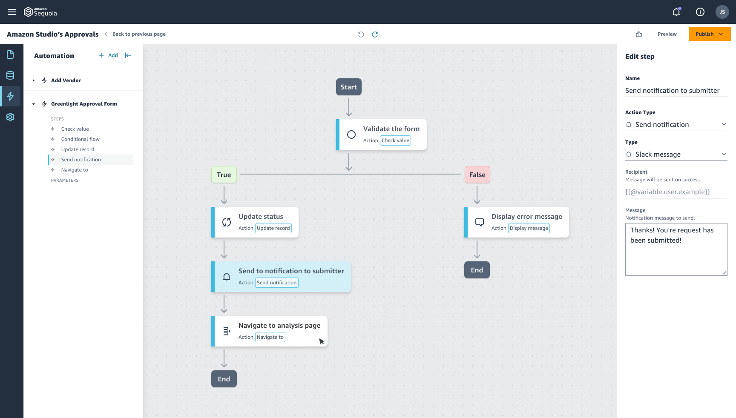Viewport: 736px width, 418px height.
Task: Select the Automation lightning bolt sidebar icon
Action: [11, 96]
